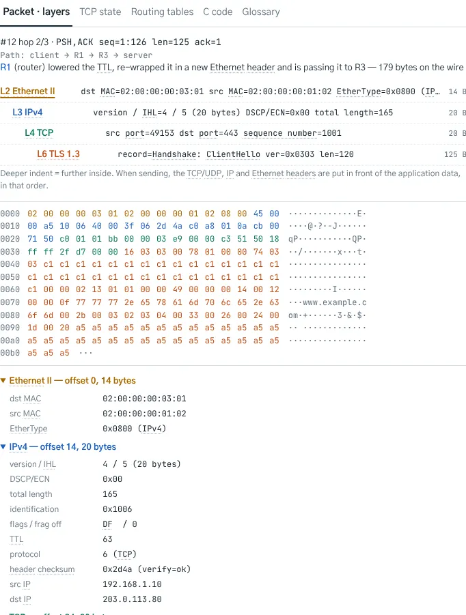Open the Routing tables tab
Image resolution: width=466 pixels, height=615 pixels.
162,12
